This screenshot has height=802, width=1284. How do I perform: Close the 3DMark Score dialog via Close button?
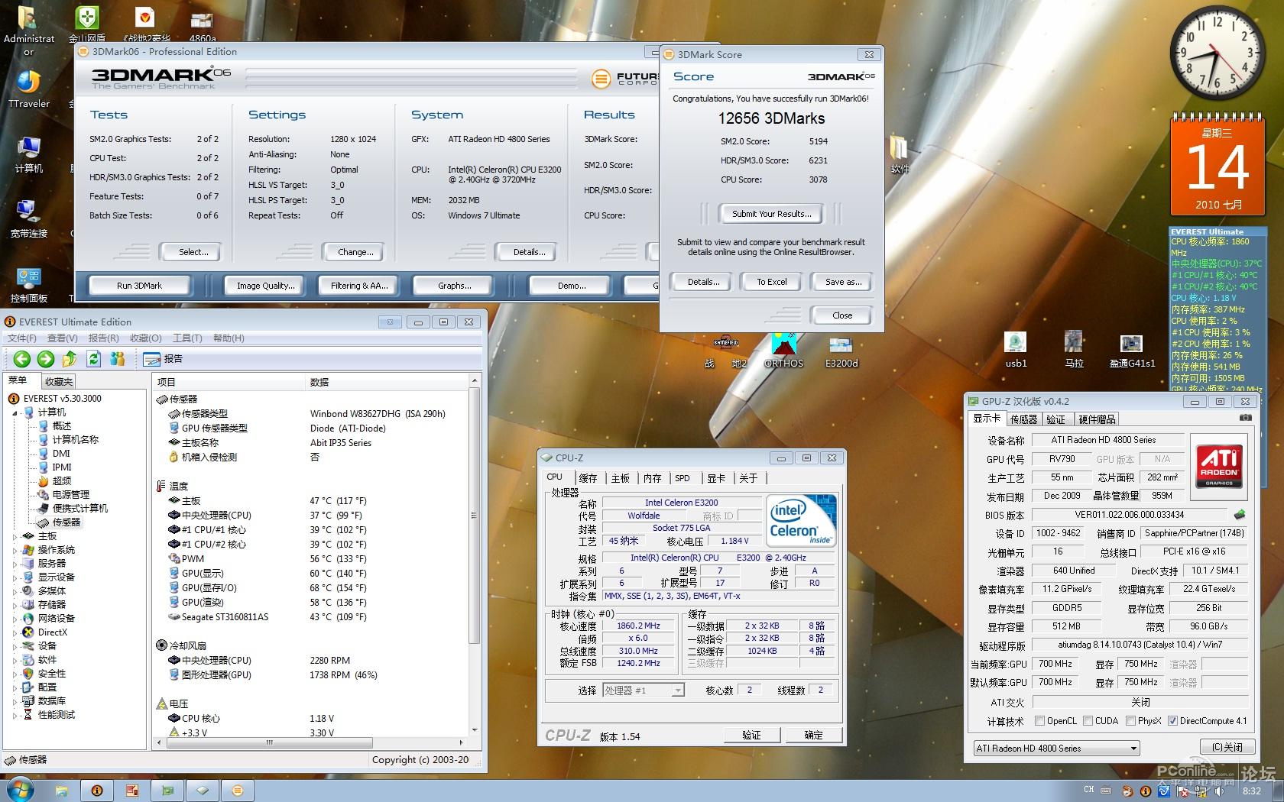coord(842,315)
